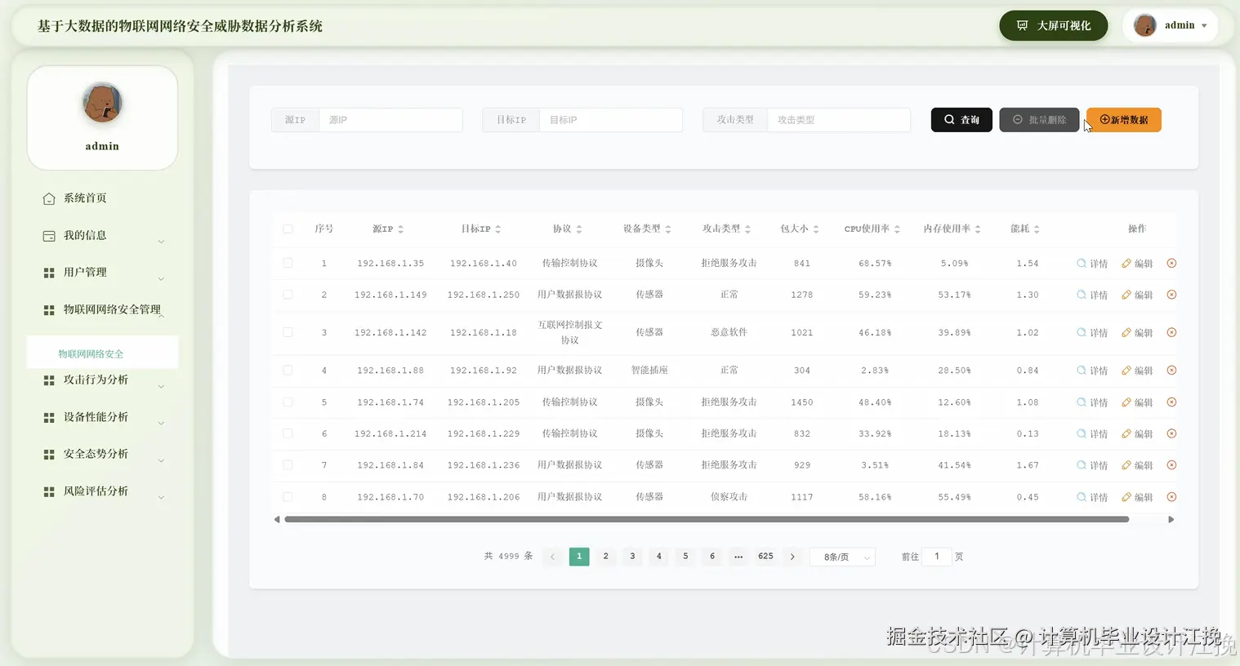The width and height of the screenshot is (1240, 666).
Task: Click the scrollbar left arrow
Action: click(277, 519)
